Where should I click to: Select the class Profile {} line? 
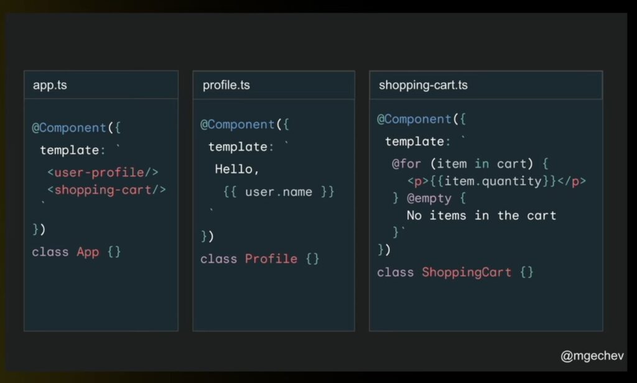260,259
